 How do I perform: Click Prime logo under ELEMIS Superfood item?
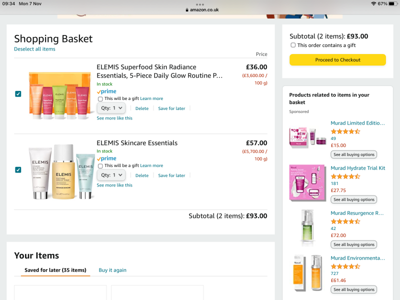(x=106, y=91)
